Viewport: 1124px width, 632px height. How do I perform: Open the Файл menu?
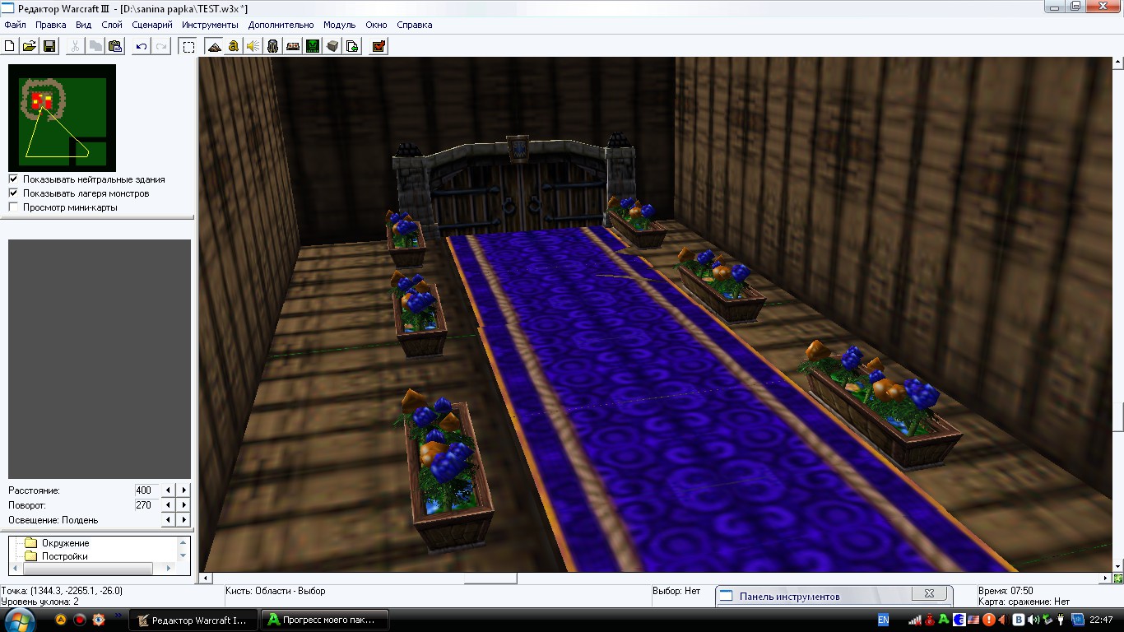pyautogui.click(x=15, y=25)
